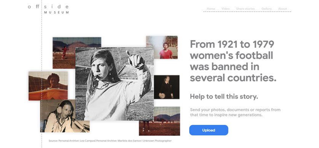Open the orange-toned photo behind goal net

48,86
